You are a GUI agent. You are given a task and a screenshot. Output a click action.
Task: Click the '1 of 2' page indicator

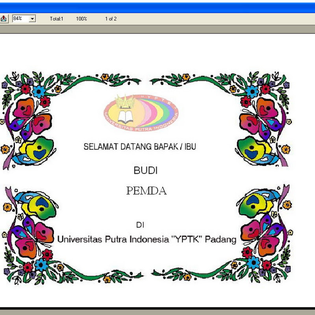(111, 19)
